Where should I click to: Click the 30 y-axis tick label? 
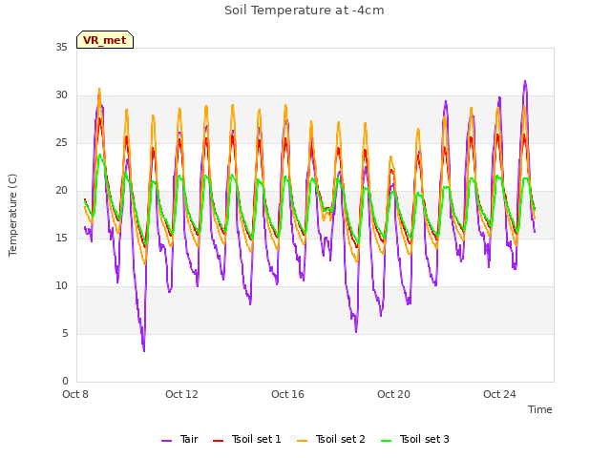coord(61,95)
